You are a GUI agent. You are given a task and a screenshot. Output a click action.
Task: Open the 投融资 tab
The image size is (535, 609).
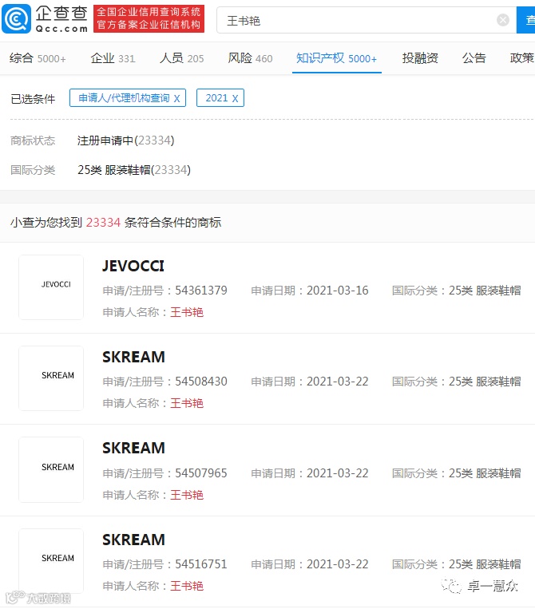(420, 58)
